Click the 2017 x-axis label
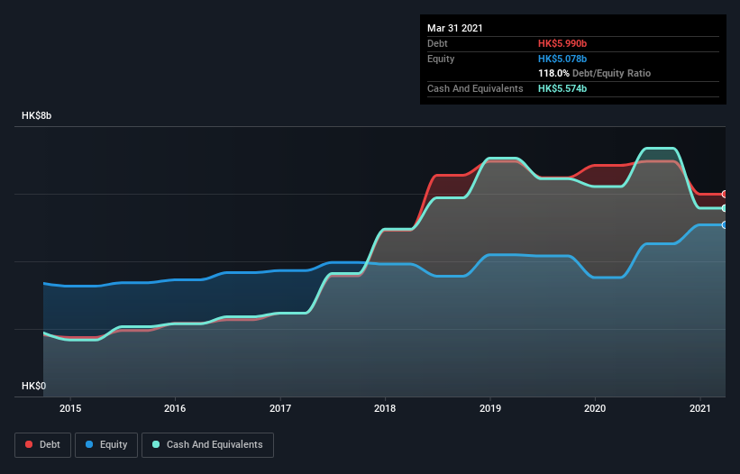Screen dimensions: 740x474 (280, 408)
